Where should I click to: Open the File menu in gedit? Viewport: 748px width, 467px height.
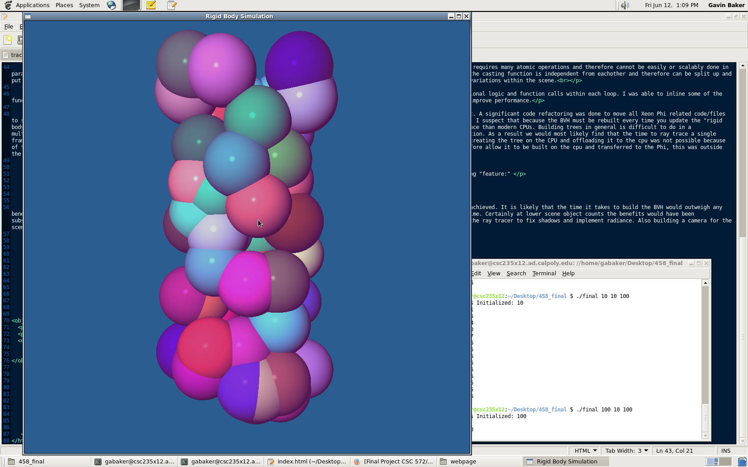click(8, 27)
